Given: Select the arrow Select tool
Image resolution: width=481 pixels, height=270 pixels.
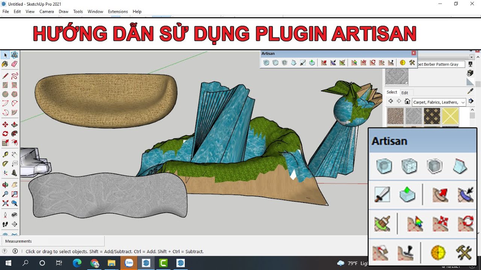Looking at the screenshot, I should [x=5, y=55].
